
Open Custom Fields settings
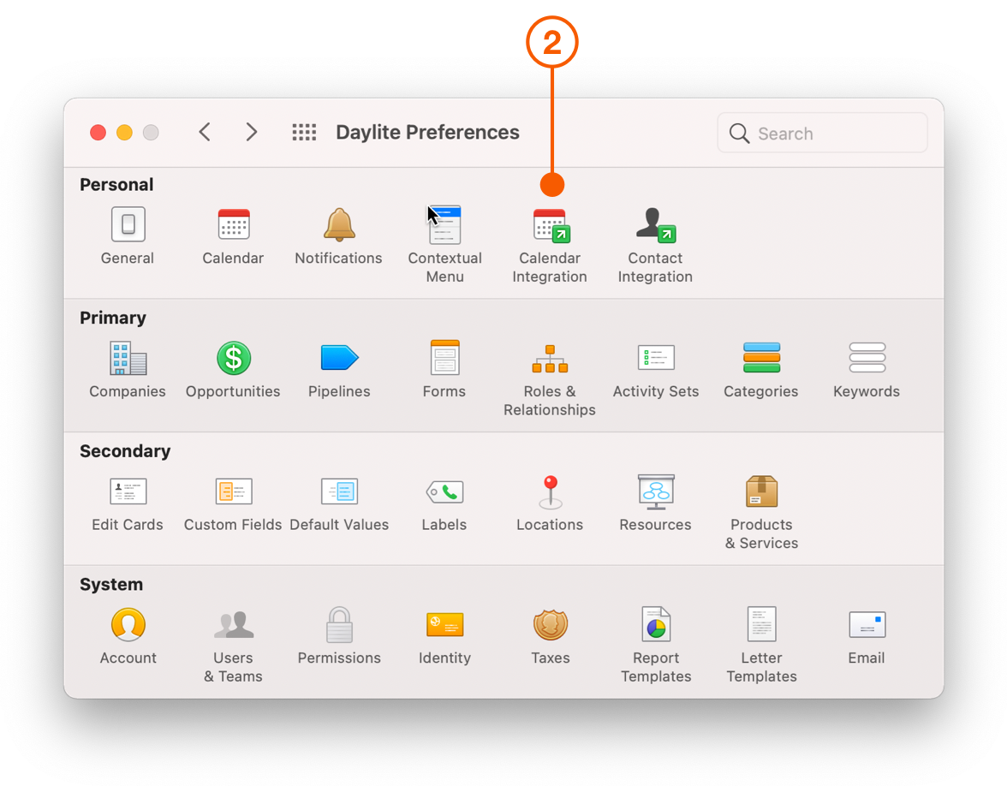tap(233, 492)
